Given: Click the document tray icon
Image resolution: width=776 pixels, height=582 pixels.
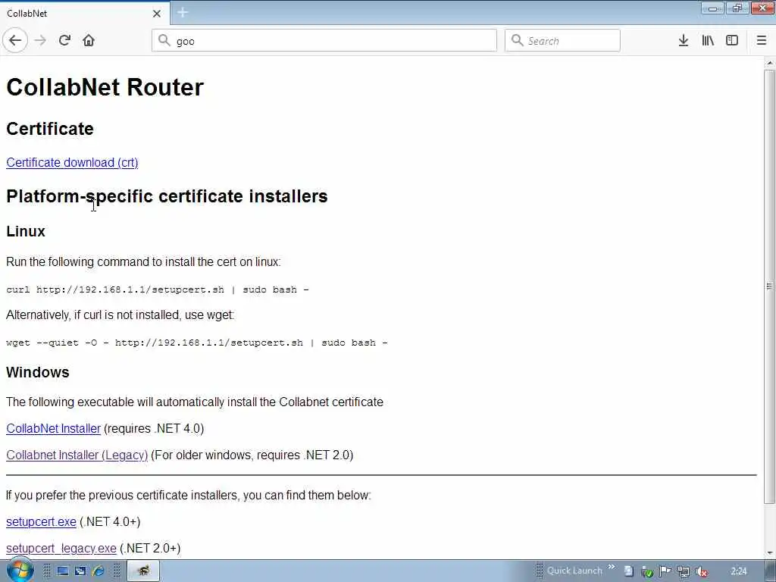Looking at the screenshot, I should (x=628, y=571).
